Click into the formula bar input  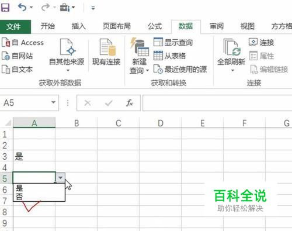[x=217, y=103]
